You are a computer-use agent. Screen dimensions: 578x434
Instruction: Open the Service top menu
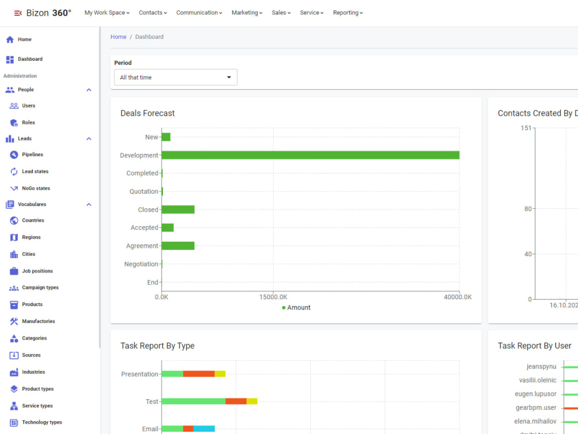pos(312,13)
